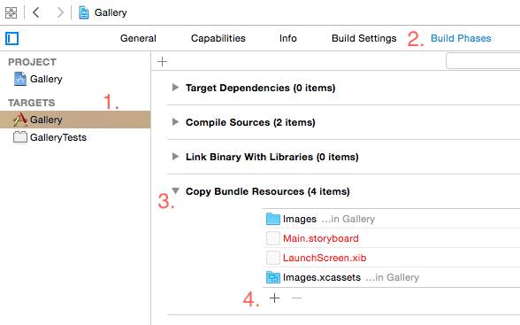The width and height of the screenshot is (520, 325).
Task: Click the build phases search field
Action: [x=483, y=61]
